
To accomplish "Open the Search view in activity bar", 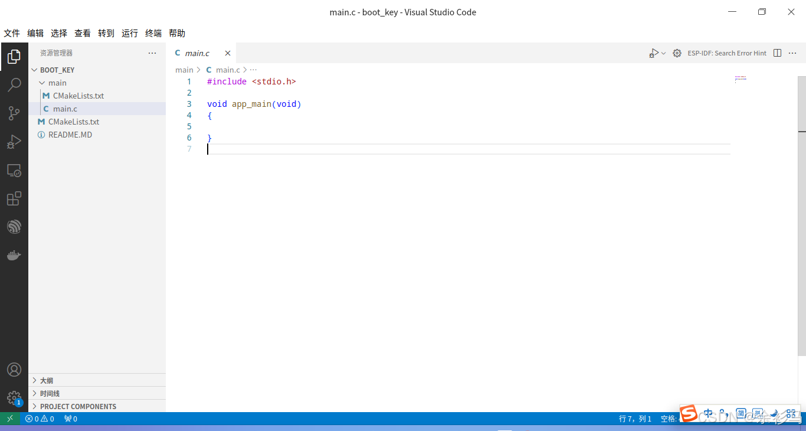I will 14,85.
